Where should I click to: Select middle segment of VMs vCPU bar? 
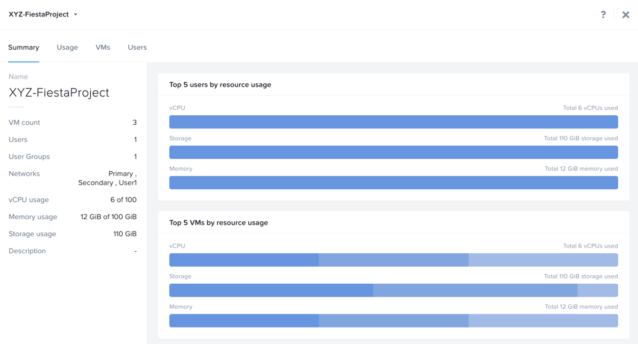click(x=394, y=260)
